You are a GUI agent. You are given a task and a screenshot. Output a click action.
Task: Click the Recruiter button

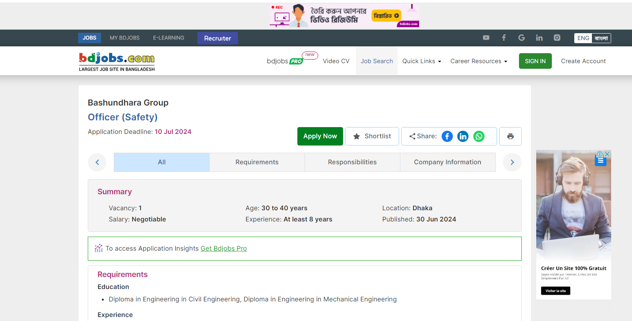pyautogui.click(x=218, y=38)
